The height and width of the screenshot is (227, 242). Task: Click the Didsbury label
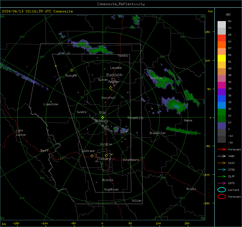coord(101,121)
